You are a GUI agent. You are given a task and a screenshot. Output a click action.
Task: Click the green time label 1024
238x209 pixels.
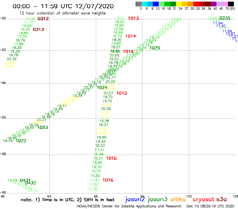coord(102,87)
